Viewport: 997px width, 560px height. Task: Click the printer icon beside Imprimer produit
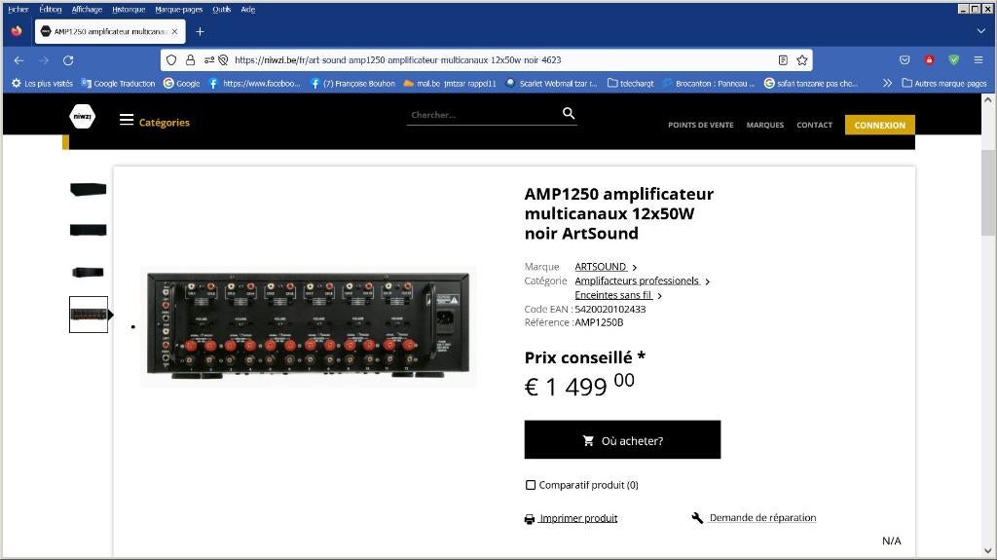(530, 519)
